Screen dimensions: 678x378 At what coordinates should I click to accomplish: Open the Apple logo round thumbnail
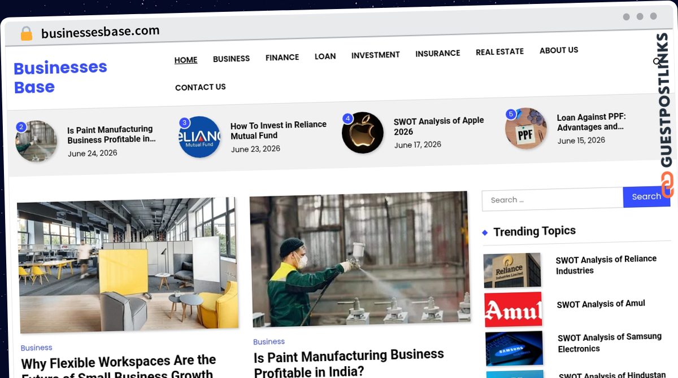(362, 133)
